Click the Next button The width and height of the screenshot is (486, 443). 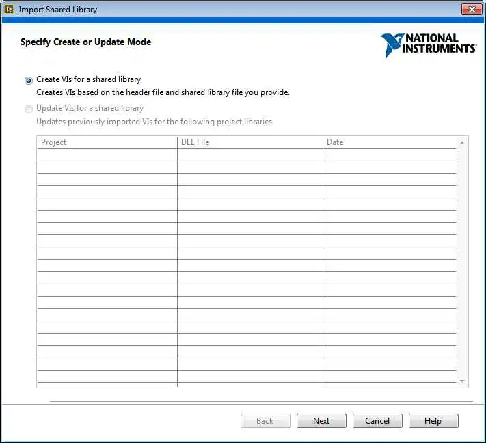321,420
